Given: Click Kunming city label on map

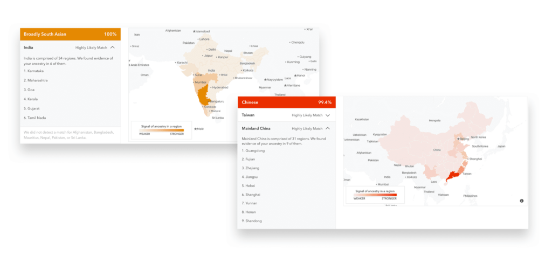Looking at the screenshot, I should (x=292, y=62).
